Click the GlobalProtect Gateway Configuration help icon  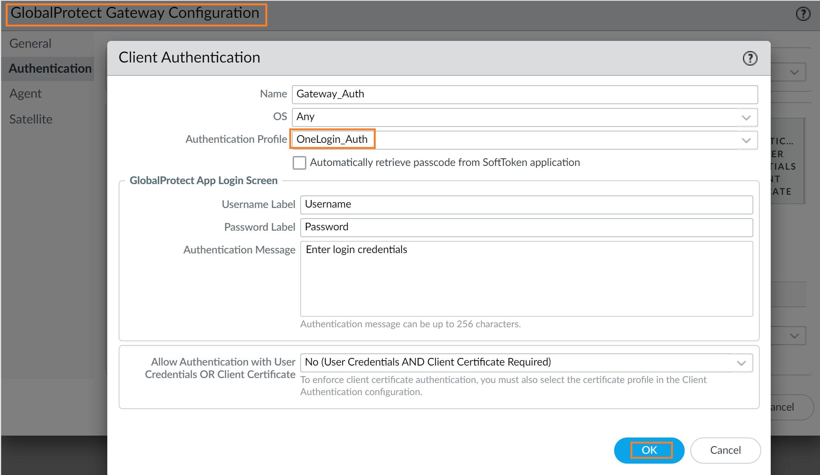click(x=803, y=14)
